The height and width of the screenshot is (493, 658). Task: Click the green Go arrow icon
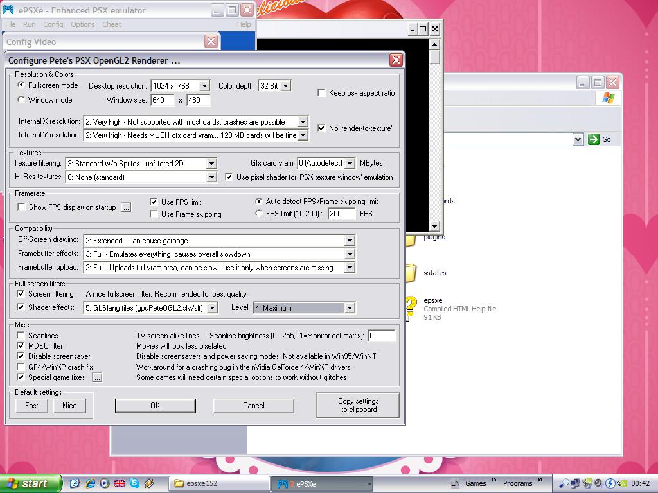(x=594, y=139)
